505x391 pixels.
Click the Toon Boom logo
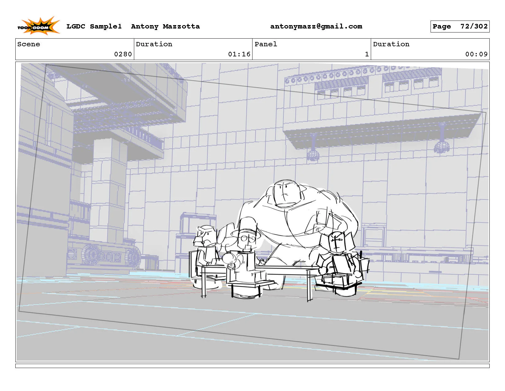(38, 25)
